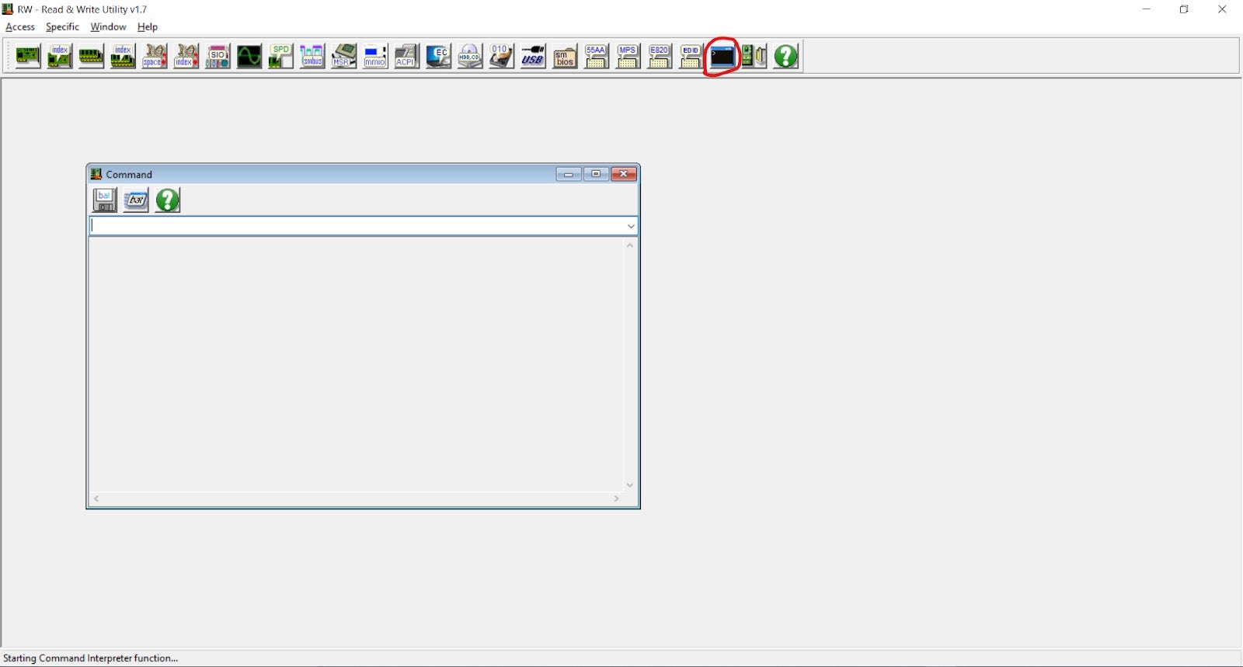The image size is (1243, 667).
Task: Open the EDID toolbar icon
Action: click(x=691, y=56)
